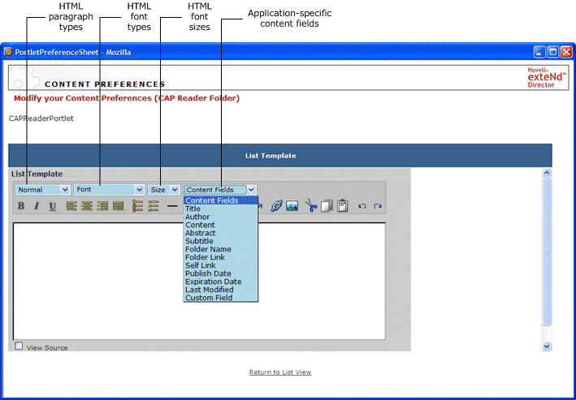Choose Content from the fields list
Screen dimensions: 576x400
pos(220,225)
